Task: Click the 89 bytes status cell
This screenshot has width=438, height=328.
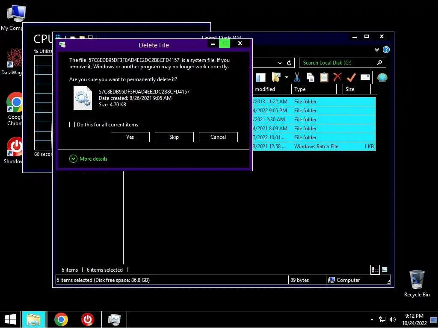Action: (299, 280)
